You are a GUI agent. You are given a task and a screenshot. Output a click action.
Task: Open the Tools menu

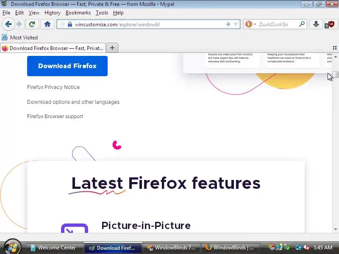pyautogui.click(x=102, y=13)
